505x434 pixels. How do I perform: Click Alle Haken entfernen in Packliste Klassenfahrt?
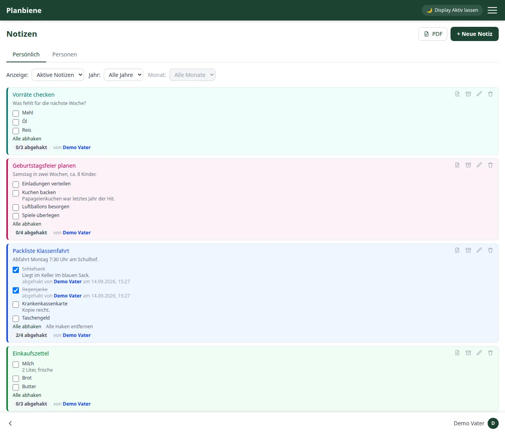coord(69,327)
